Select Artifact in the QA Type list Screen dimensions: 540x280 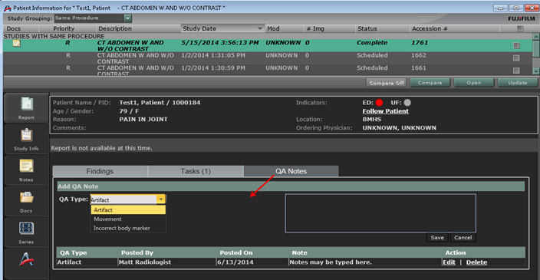[128, 209]
